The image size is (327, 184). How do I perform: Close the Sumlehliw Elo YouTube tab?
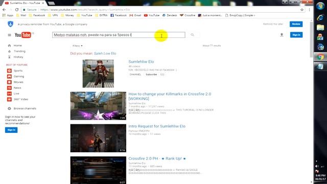tap(43, 3)
